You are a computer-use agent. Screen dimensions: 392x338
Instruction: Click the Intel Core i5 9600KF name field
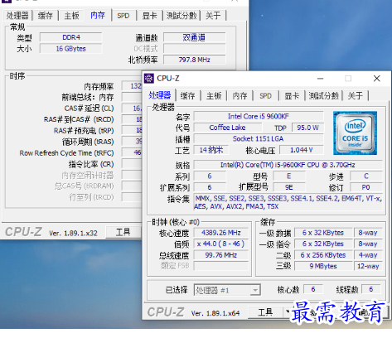[x=259, y=116]
